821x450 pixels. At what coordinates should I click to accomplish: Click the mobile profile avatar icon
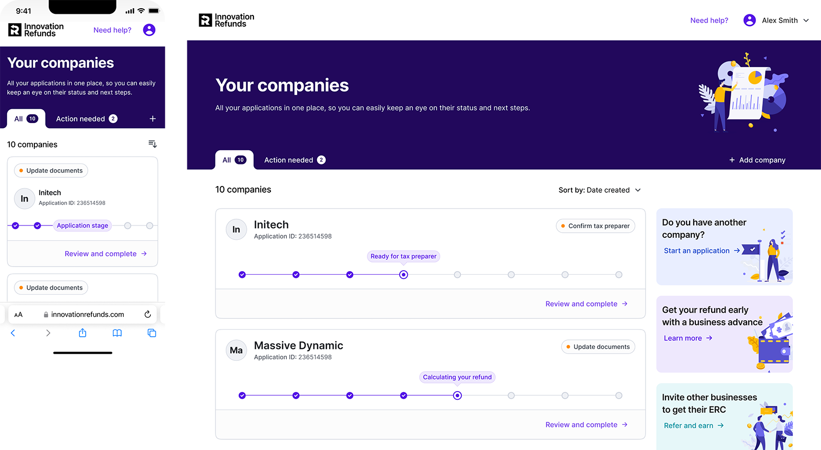[x=149, y=30]
